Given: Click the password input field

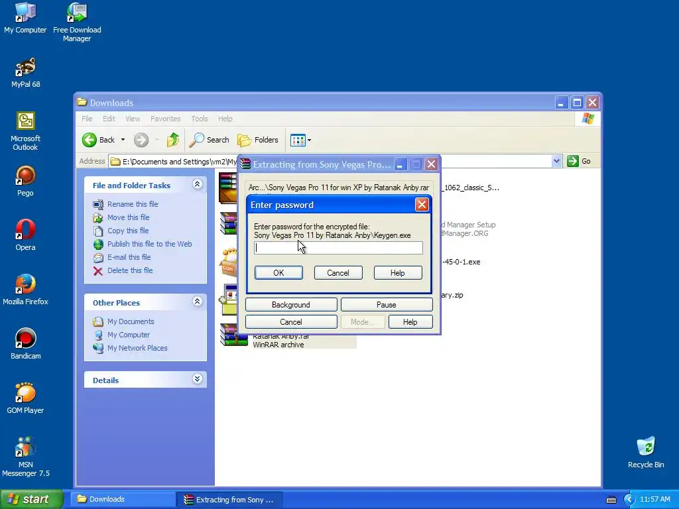Looking at the screenshot, I should pos(338,248).
